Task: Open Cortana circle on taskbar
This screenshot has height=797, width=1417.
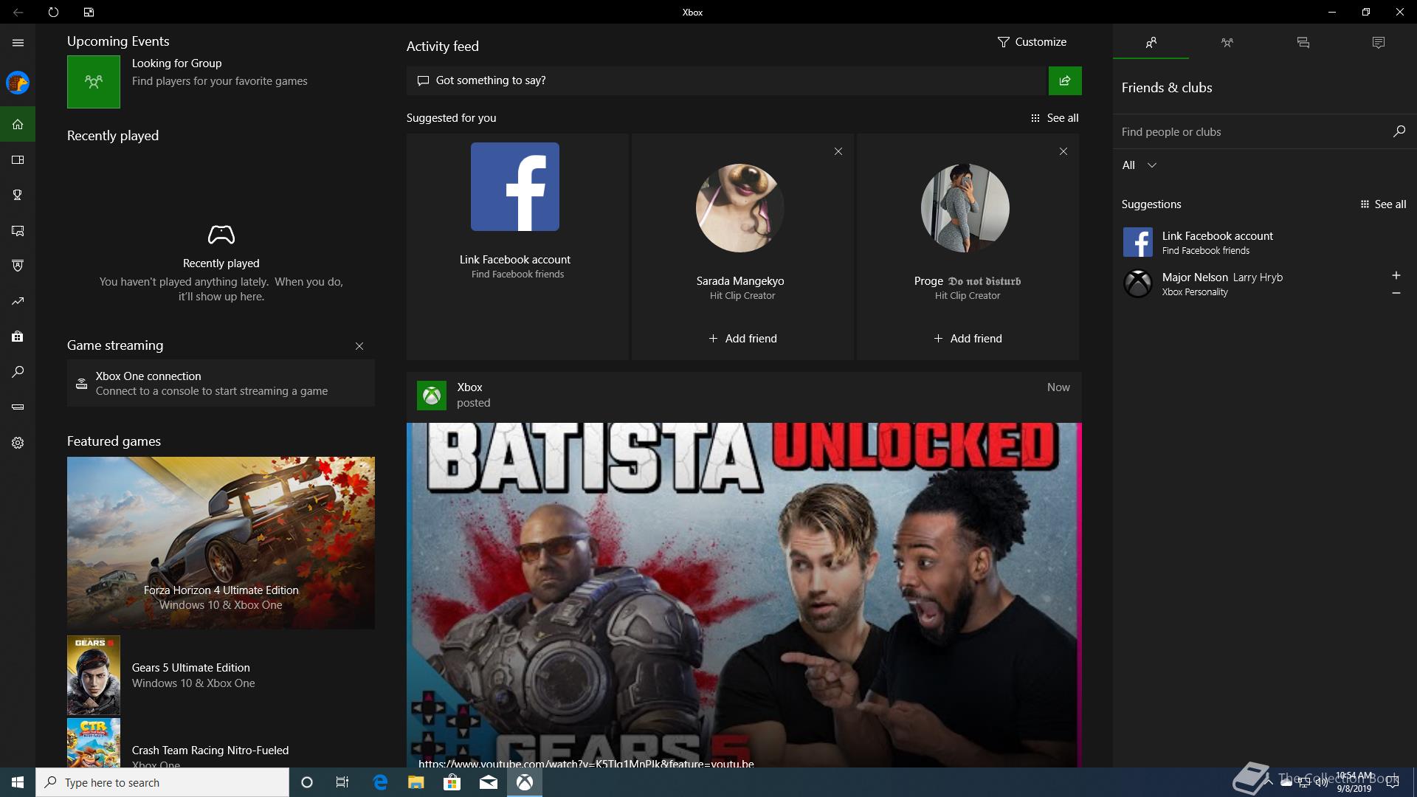Action: pos(307,782)
